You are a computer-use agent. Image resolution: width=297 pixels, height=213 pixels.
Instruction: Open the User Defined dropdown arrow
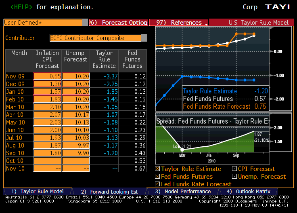click(x=85, y=23)
